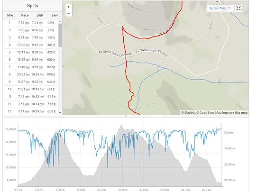Open fullscreen map view
256x192 pixels.
(238, 9)
